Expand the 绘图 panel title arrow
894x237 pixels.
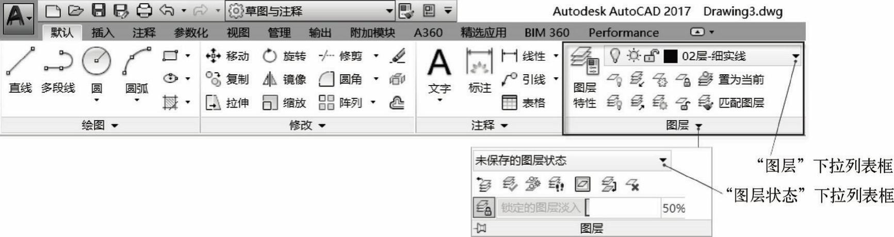coord(115,125)
